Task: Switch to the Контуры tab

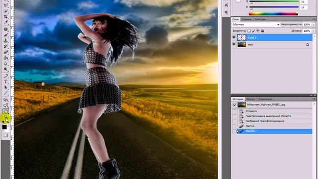Action: click(260, 19)
